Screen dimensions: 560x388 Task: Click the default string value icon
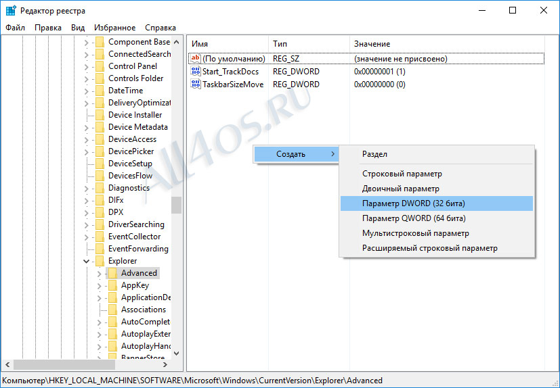click(196, 59)
